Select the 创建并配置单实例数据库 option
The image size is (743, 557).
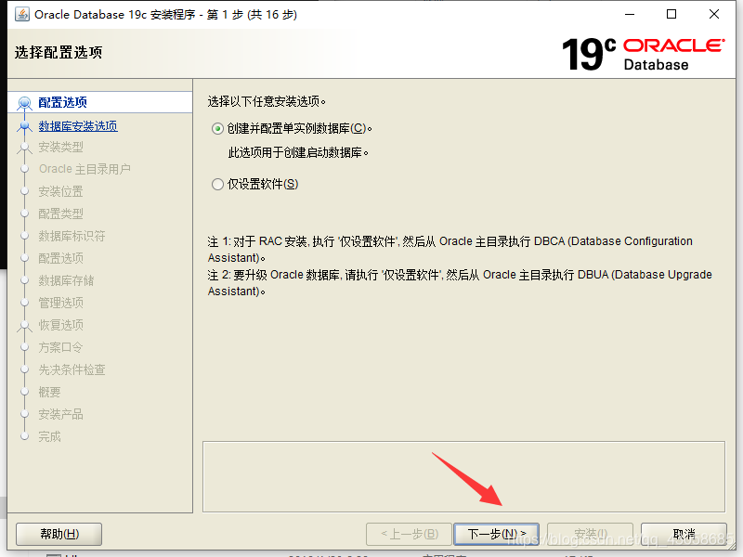tap(215, 126)
